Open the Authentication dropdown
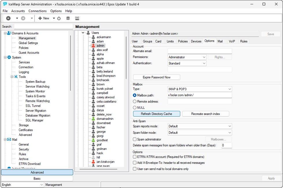This screenshot has height=188, width=283. (187, 63)
